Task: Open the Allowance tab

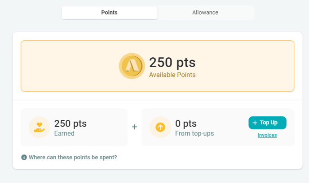Action: click(x=205, y=13)
